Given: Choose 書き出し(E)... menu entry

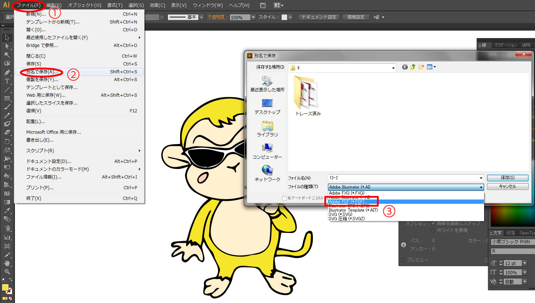Looking at the screenshot, I should (x=79, y=140).
